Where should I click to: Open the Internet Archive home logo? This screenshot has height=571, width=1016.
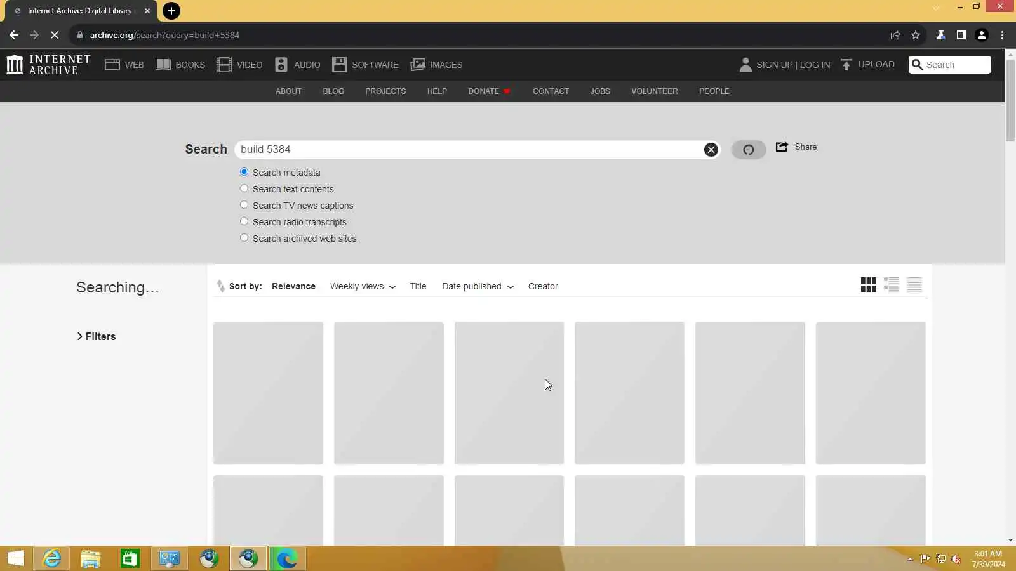click(48, 65)
